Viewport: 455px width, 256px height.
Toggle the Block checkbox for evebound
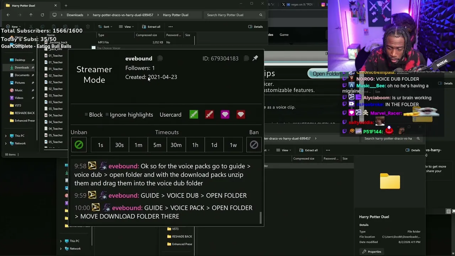click(x=86, y=114)
